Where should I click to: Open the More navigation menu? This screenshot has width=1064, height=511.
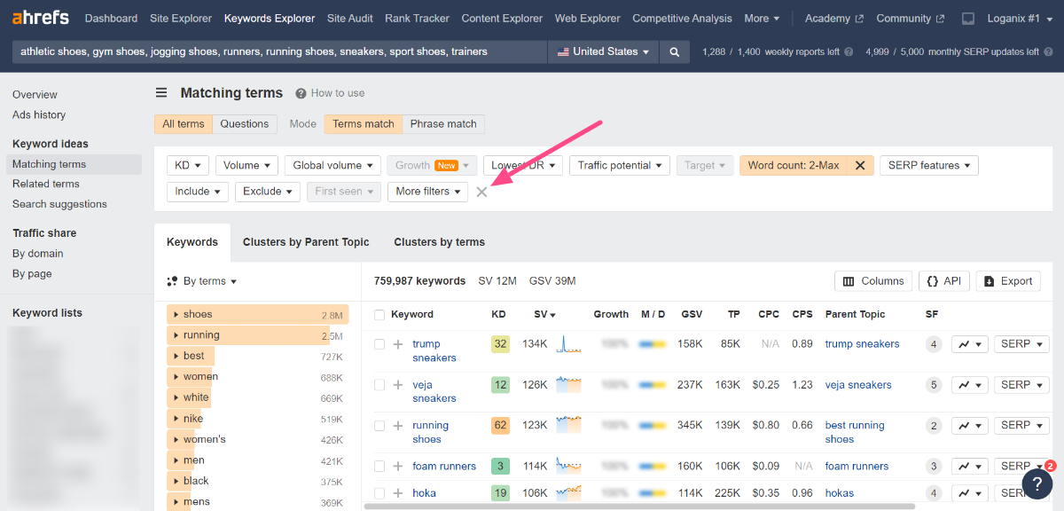coord(762,18)
